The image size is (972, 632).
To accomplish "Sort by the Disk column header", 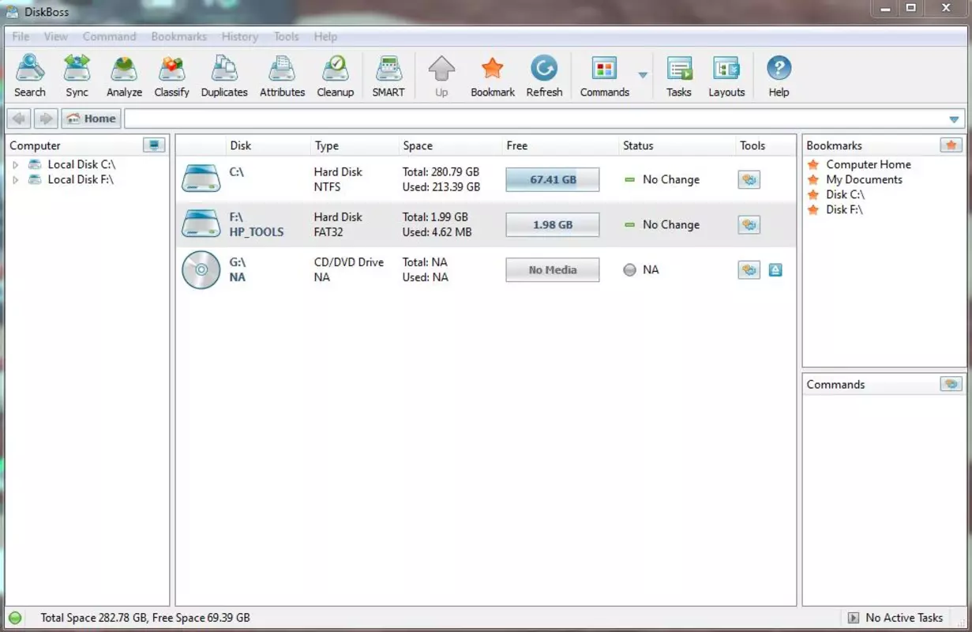I will (x=241, y=145).
